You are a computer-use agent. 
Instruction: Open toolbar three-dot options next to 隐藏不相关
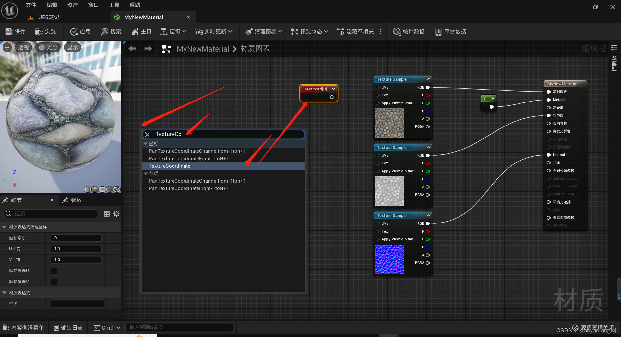[x=380, y=31]
